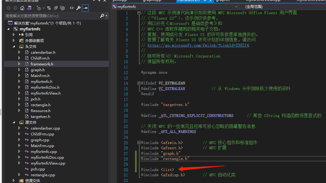The height and width of the screenshot is (183, 326).
Task: Sync with active document
Action: pyautogui.click(x=49, y=8)
